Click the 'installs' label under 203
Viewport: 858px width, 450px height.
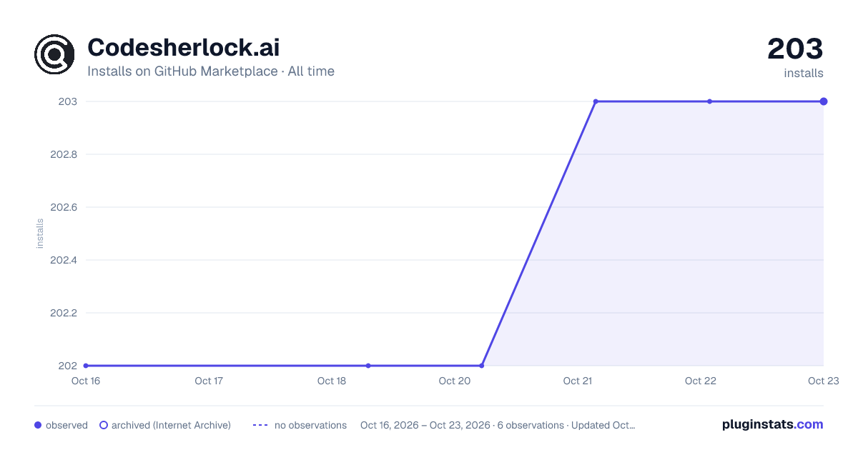coord(804,73)
